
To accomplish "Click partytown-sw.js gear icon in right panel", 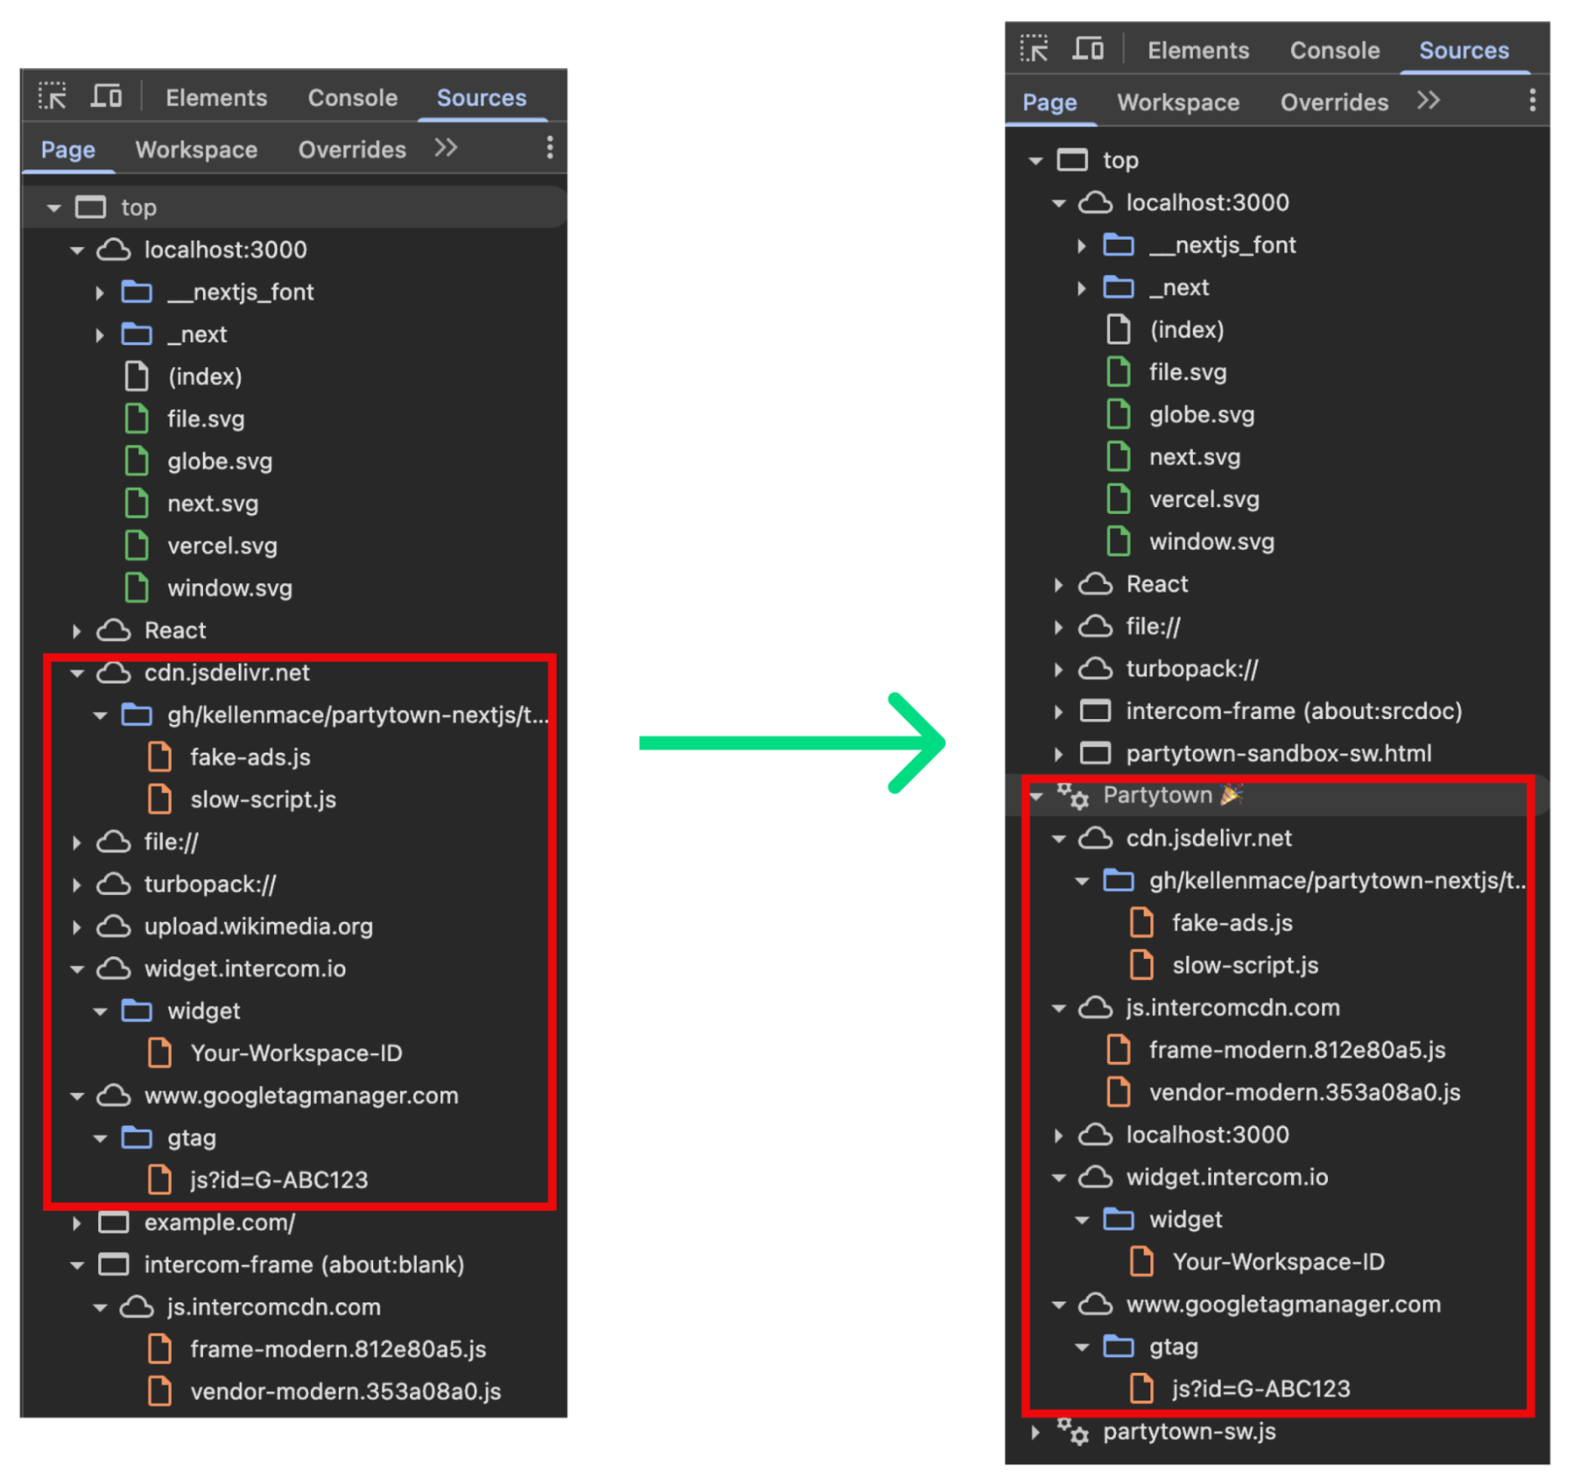I will coord(1072,1432).
